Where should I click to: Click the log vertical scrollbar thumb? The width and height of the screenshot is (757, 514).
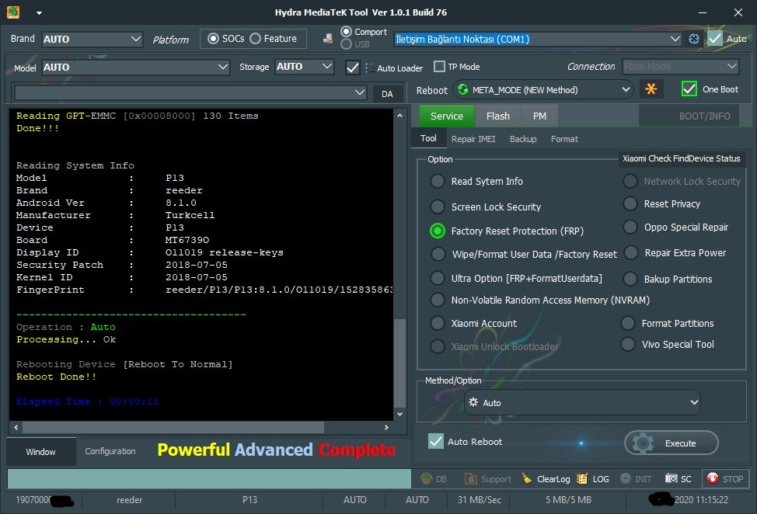point(399,363)
